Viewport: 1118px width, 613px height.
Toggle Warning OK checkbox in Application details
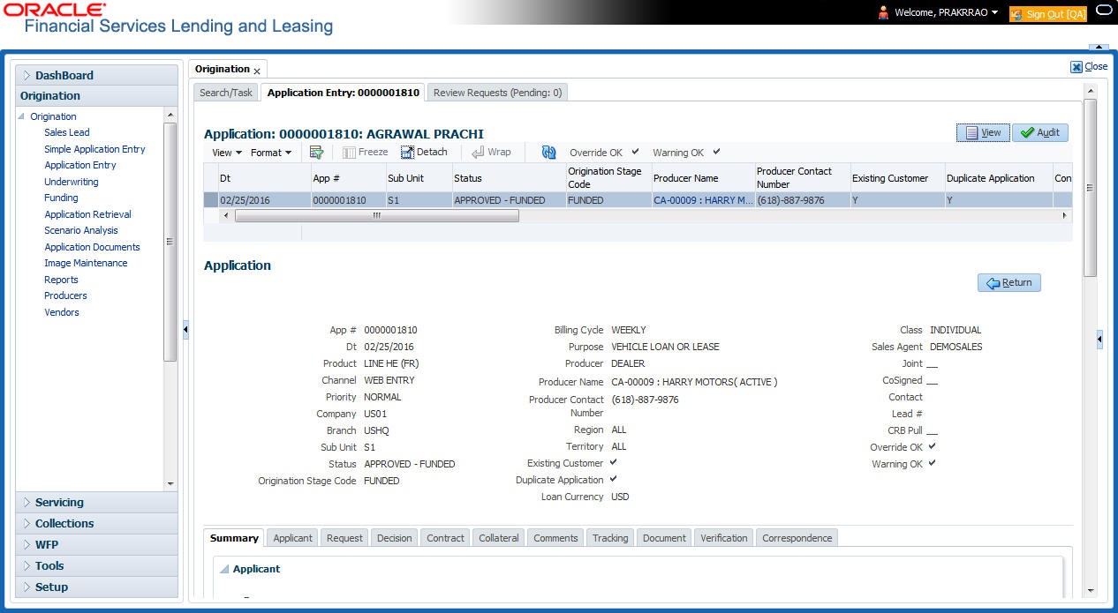click(933, 463)
